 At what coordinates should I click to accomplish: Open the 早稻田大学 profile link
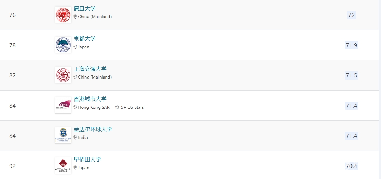(88, 159)
